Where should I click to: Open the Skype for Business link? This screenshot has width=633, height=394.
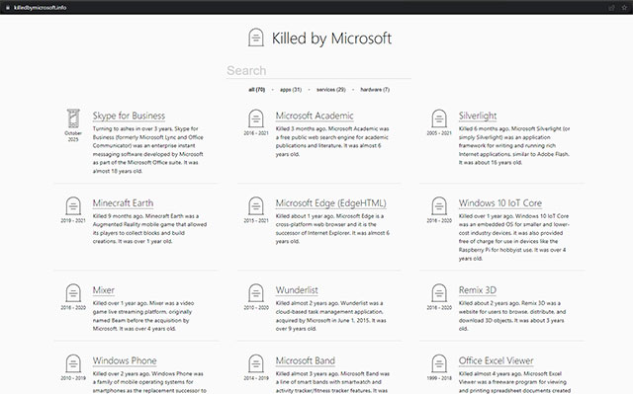(129, 116)
